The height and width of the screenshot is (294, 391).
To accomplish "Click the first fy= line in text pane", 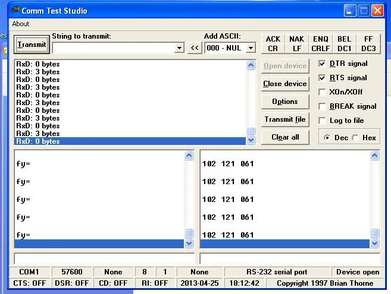I will pos(23,164).
